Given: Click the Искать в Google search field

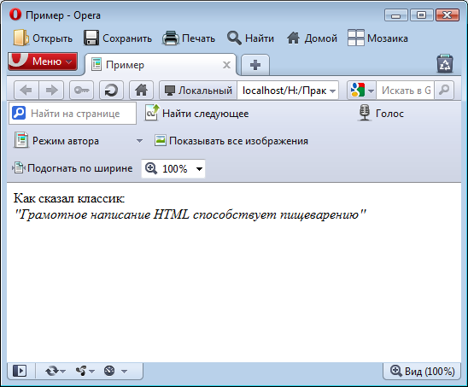Looking at the screenshot, I should coord(406,91).
